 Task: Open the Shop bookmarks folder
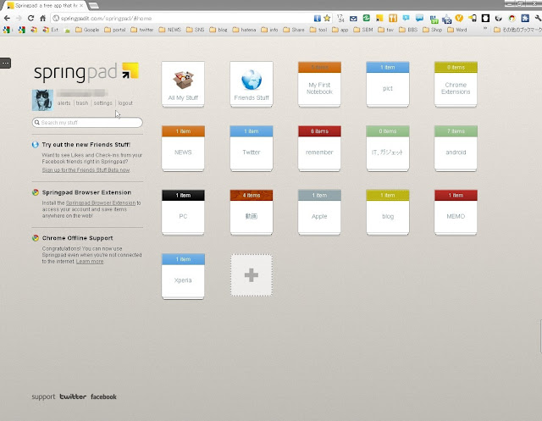pos(432,30)
